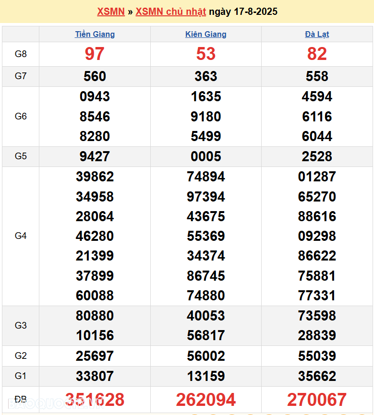Select Đà Lạt G8 number 82

[x=317, y=54]
